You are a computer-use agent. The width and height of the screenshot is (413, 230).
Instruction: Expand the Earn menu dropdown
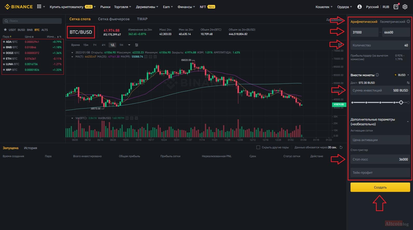(168, 7)
